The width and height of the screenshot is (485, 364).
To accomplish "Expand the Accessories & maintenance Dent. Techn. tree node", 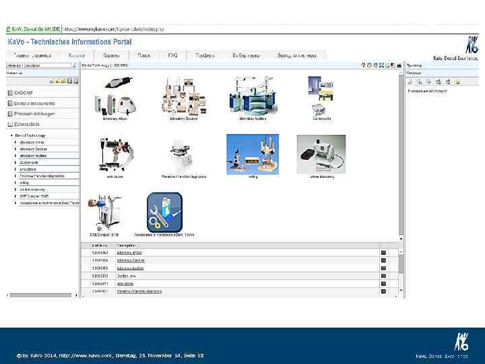I will [x=15, y=203].
